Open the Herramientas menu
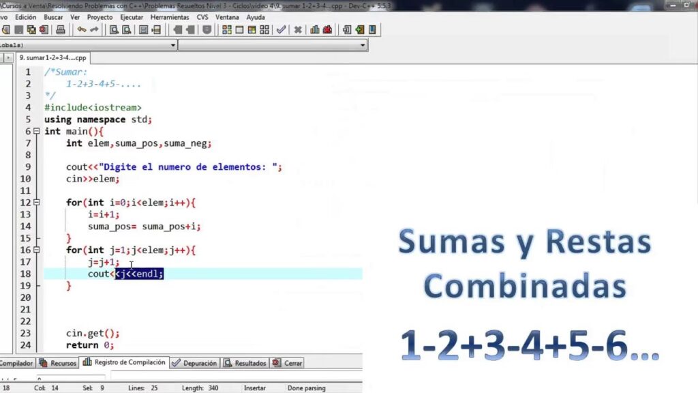The height and width of the screenshot is (393, 698). 170,16
